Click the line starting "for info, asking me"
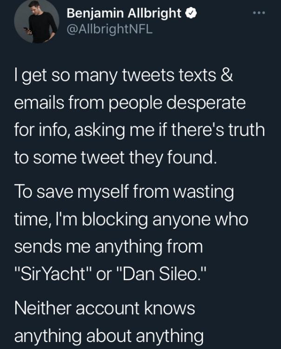The image size is (281, 349). (x=140, y=131)
